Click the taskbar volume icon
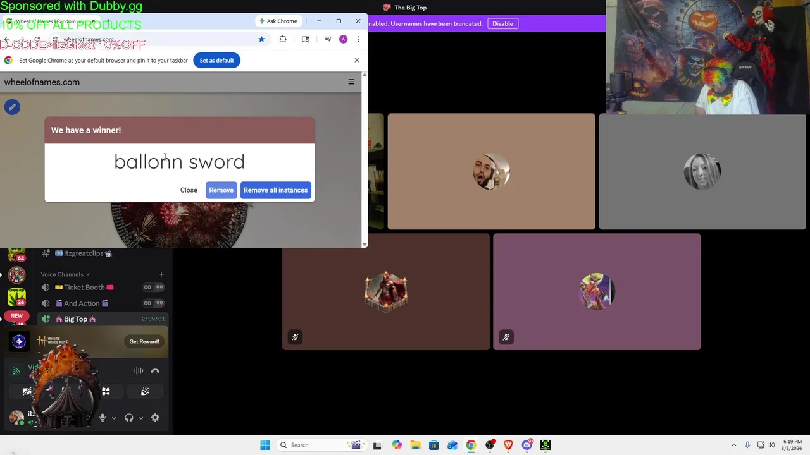Screen dimensions: 810x455 pyautogui.click(x=771, y=445)
